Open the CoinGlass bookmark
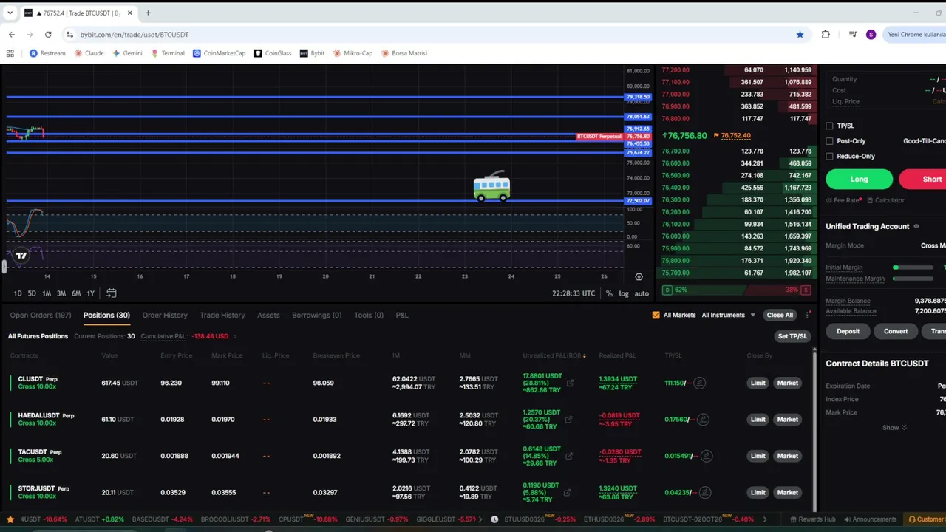 (x=273, y=53)
